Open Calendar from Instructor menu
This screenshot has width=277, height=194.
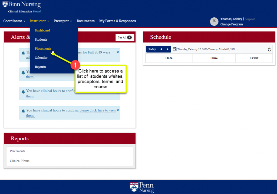point(41,58)
